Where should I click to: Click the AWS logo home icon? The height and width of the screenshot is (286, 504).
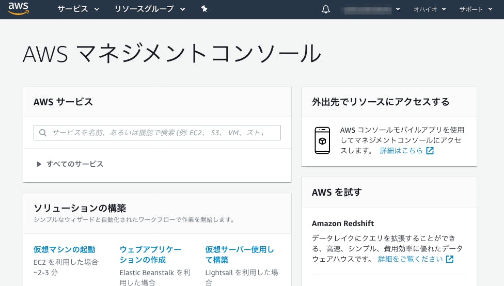pyautogui.click(x=18, y=9)
